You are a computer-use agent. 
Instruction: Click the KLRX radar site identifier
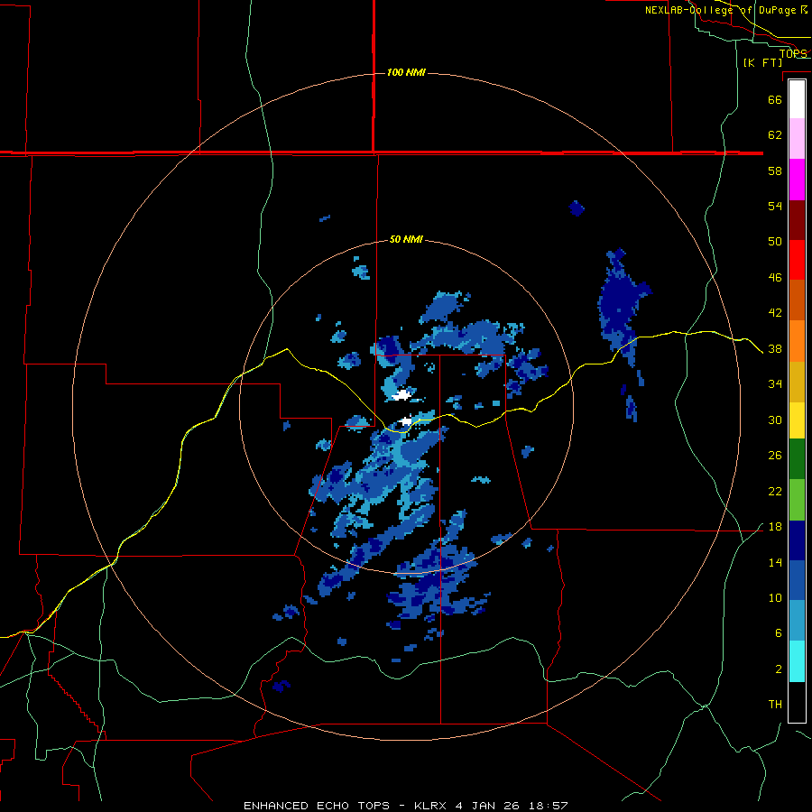[431, 806]
